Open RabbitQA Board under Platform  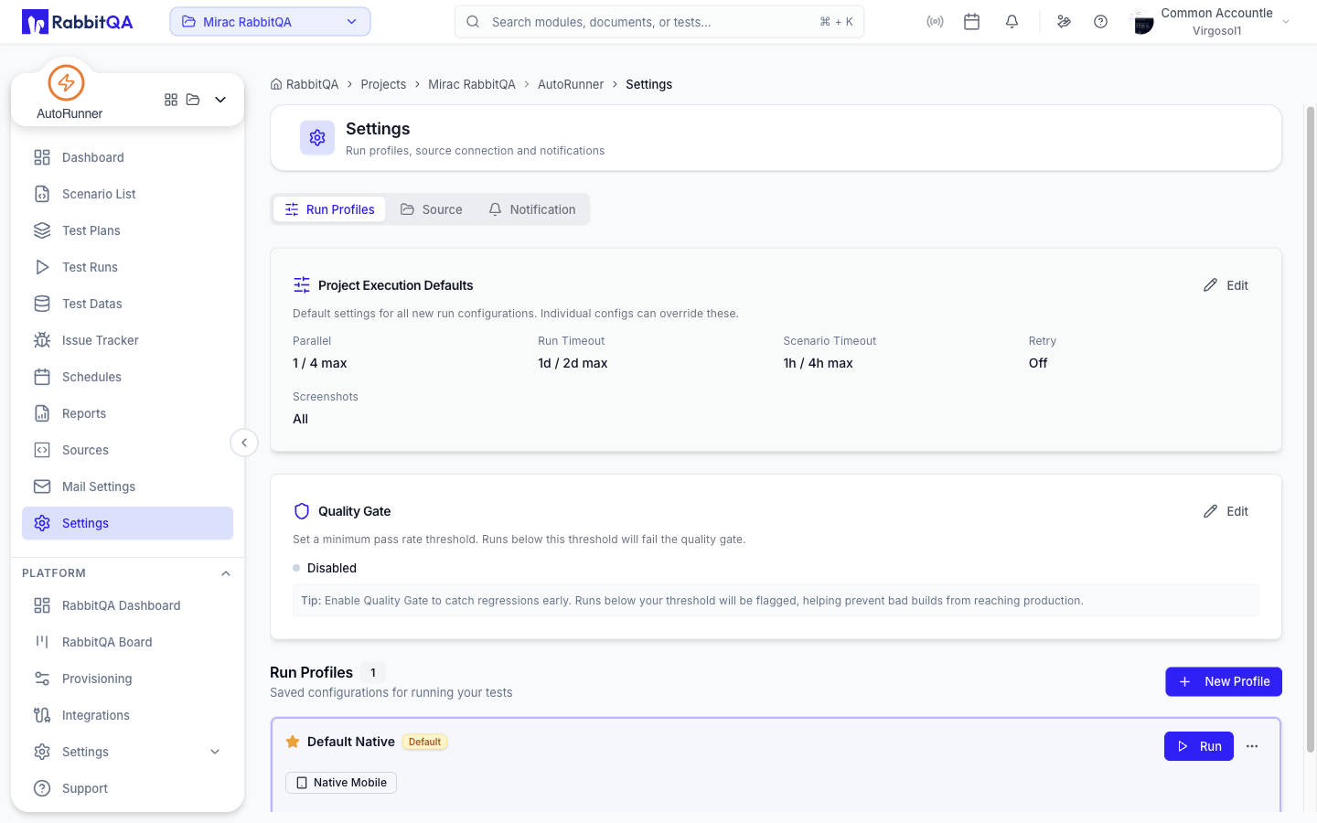coord(127,642)
